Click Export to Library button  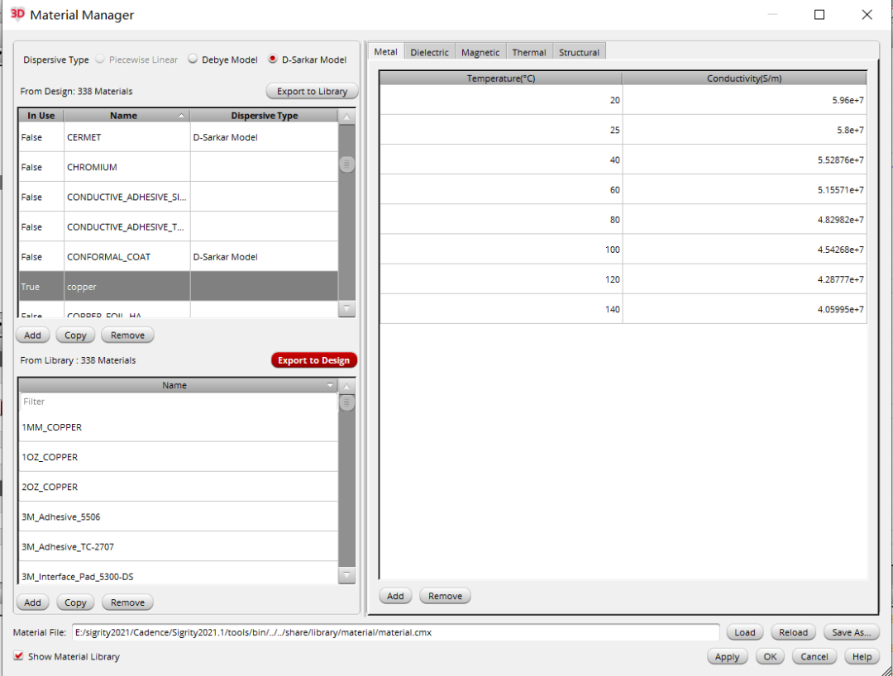click(312, 91)
